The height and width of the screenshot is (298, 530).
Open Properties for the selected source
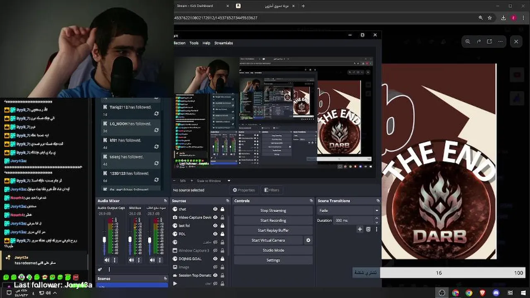pyautogui.click(x=244, y=190)
